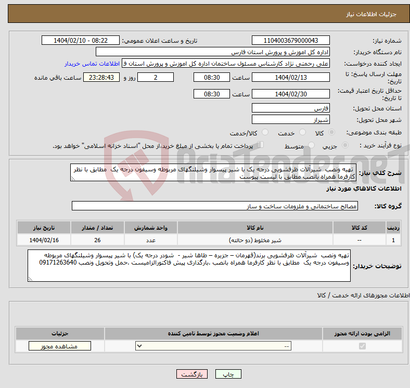
Task: Select the کالا radio button
Action: pyautogui.click(x=331, y=132)
